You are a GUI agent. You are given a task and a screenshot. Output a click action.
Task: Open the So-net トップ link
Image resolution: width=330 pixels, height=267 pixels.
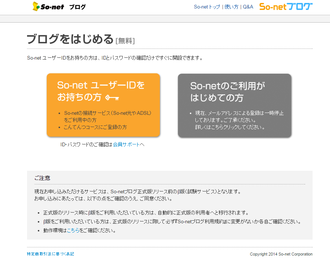(x=207, y=7)
